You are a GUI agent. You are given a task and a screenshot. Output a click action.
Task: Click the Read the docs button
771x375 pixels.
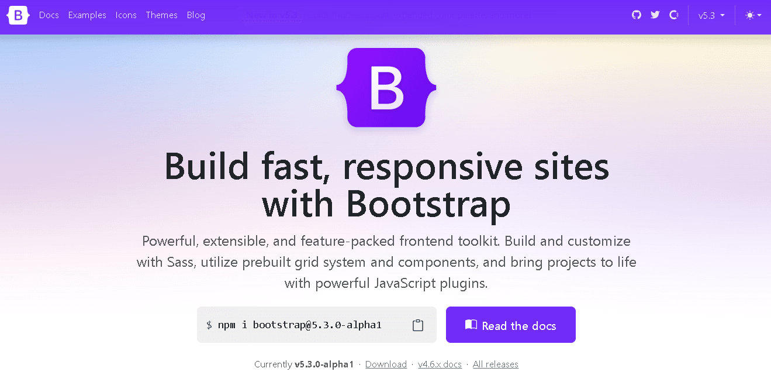point(511,325)
